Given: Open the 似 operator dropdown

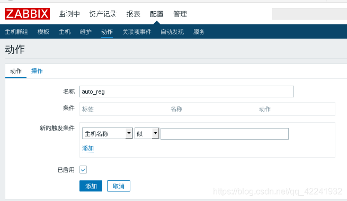Looking at the screenshot, I should point(147,133).
